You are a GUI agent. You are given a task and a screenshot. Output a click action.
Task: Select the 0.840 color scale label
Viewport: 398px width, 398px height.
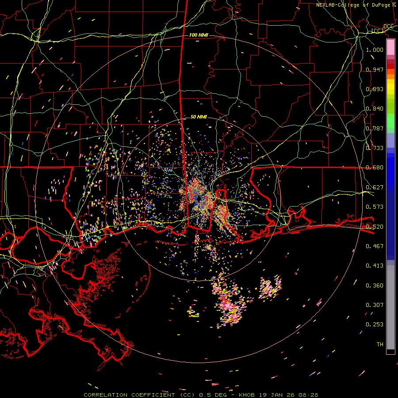pyautogui.click(x=375, y=108)
